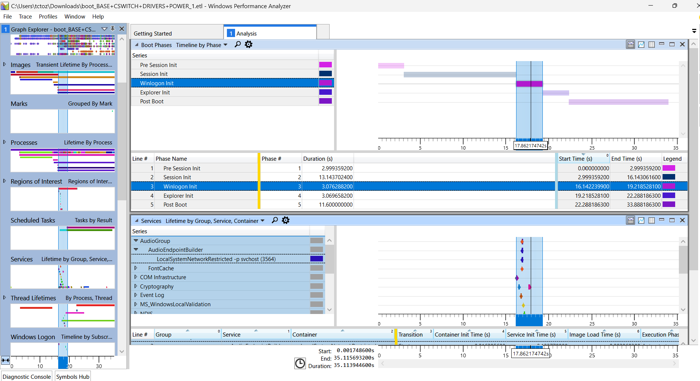This screenshot has width=700, height=381.
Task: Open Services view settings gear
Action: (285, 220)
